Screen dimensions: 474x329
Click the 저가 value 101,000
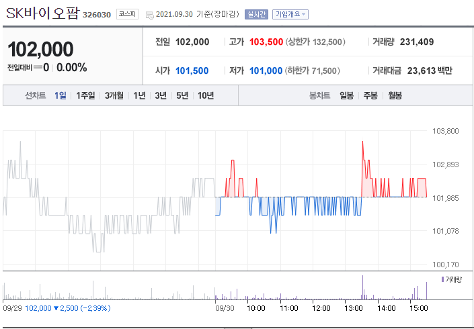pos(266,70)
